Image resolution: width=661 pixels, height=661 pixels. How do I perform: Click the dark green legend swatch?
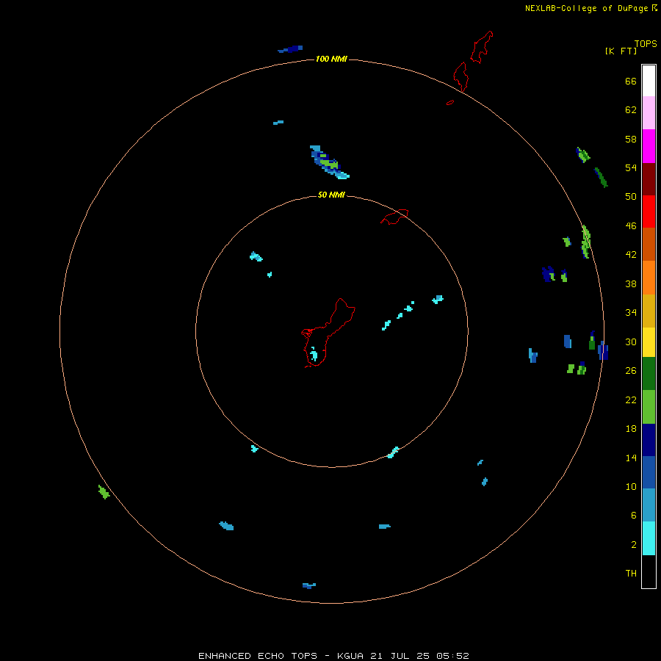coord(649,374)
